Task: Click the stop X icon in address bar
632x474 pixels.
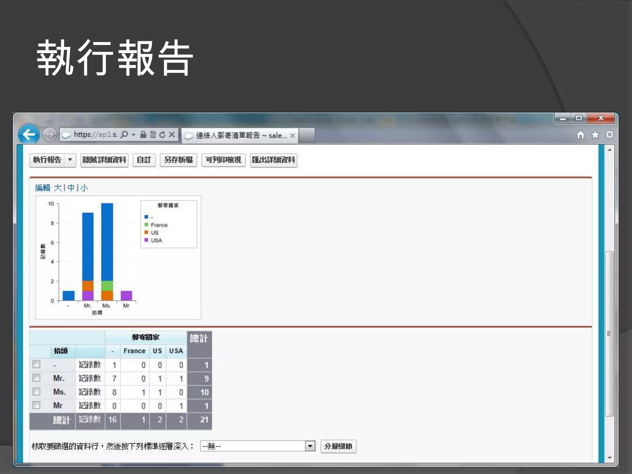Action: 172,135
